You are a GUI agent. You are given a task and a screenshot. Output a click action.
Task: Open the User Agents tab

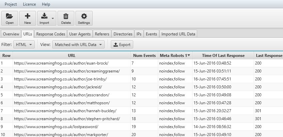click(80, 34)
